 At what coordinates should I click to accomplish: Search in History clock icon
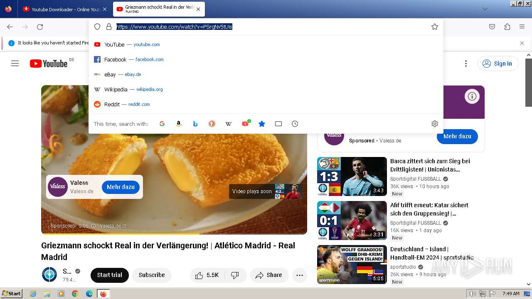point(295,124)
